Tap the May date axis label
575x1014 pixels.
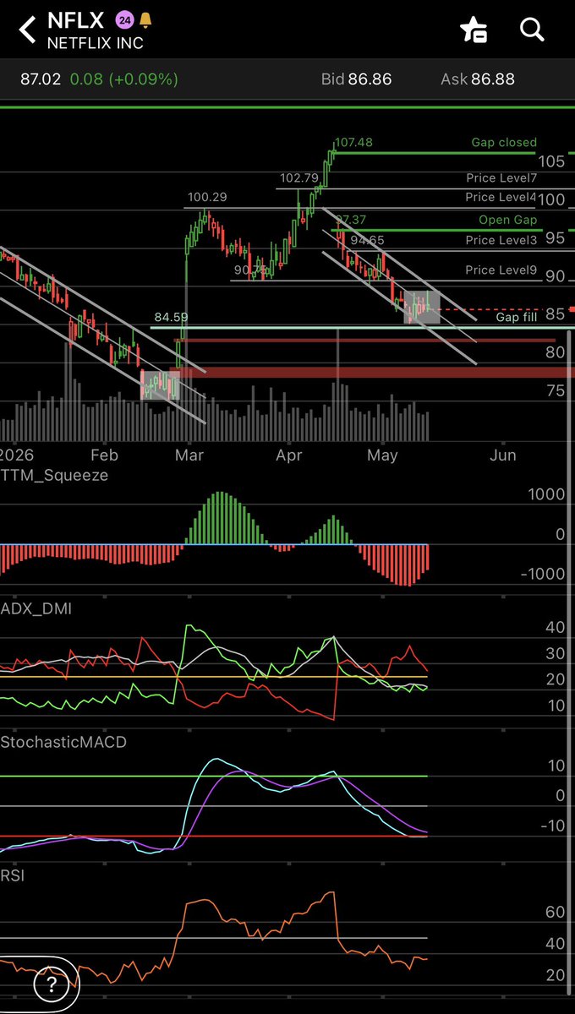383,455
